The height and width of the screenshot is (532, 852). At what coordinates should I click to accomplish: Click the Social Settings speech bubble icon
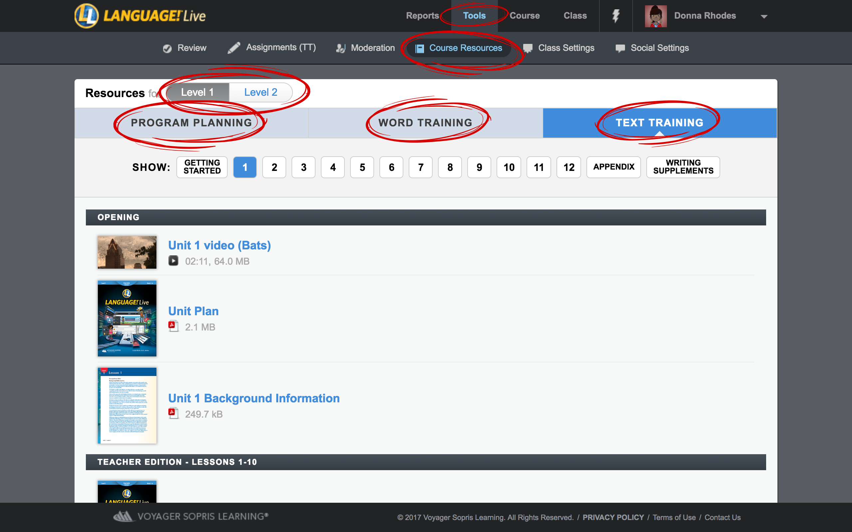(x=620, y=48)
